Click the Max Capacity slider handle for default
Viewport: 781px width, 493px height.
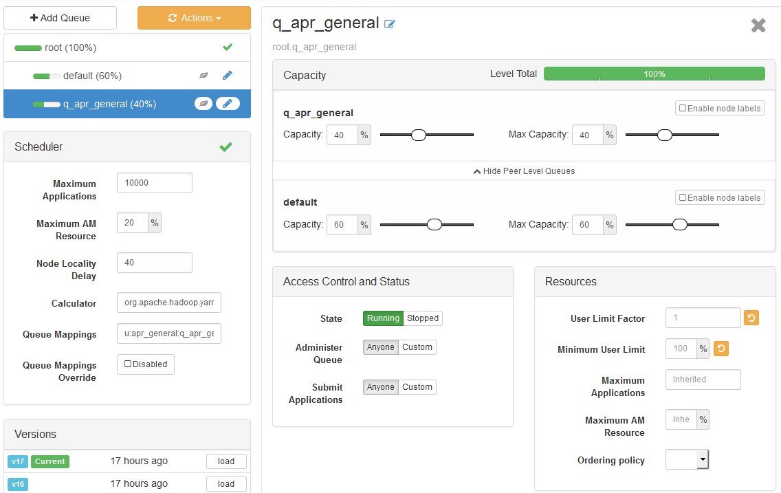coord(680,224)
